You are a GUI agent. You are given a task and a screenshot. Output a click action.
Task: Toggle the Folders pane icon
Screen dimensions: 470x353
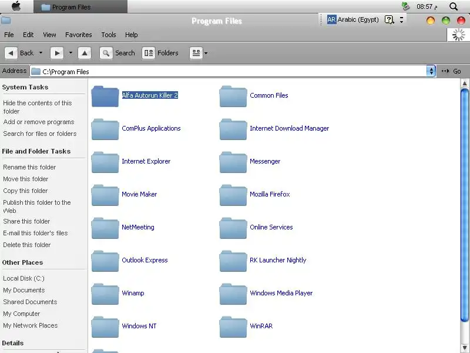pyautogui.click(x=149, y=53)
